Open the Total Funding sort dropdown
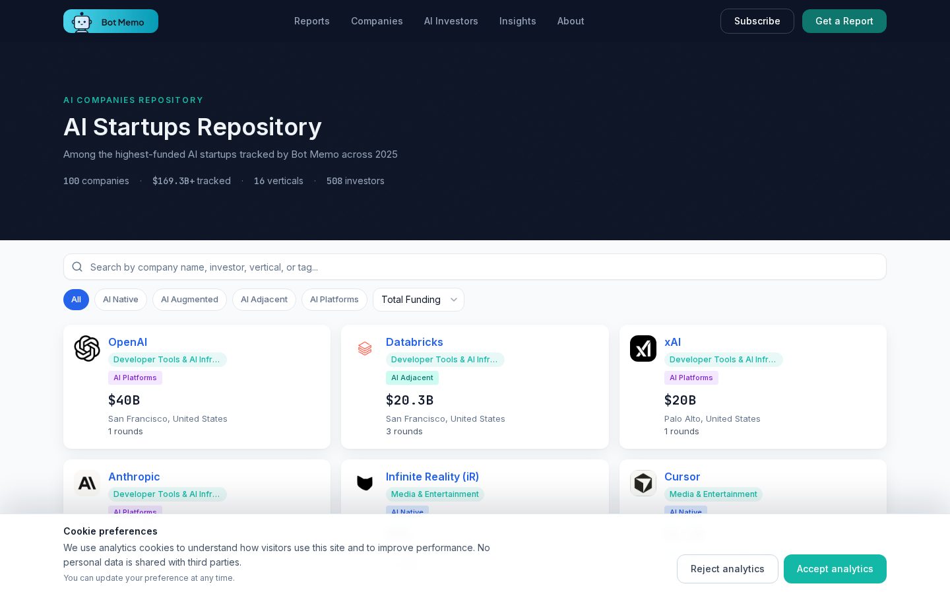Image resolution: width=950 pixels, height=594 pixels. pos(418,300)
